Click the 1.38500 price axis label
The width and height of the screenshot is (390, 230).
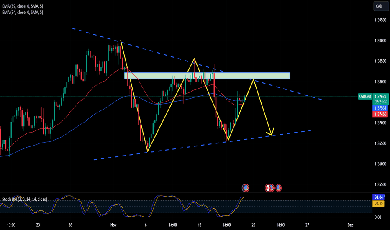[380, 61]
